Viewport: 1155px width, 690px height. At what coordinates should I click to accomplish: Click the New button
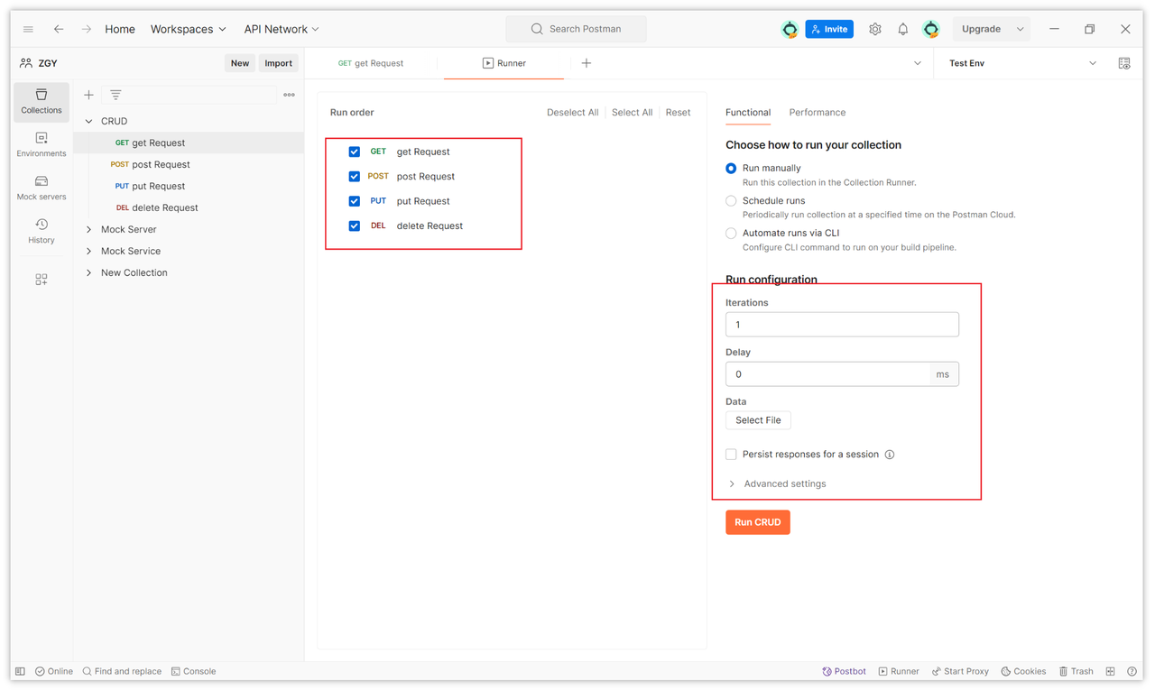(x=240, y=63)
